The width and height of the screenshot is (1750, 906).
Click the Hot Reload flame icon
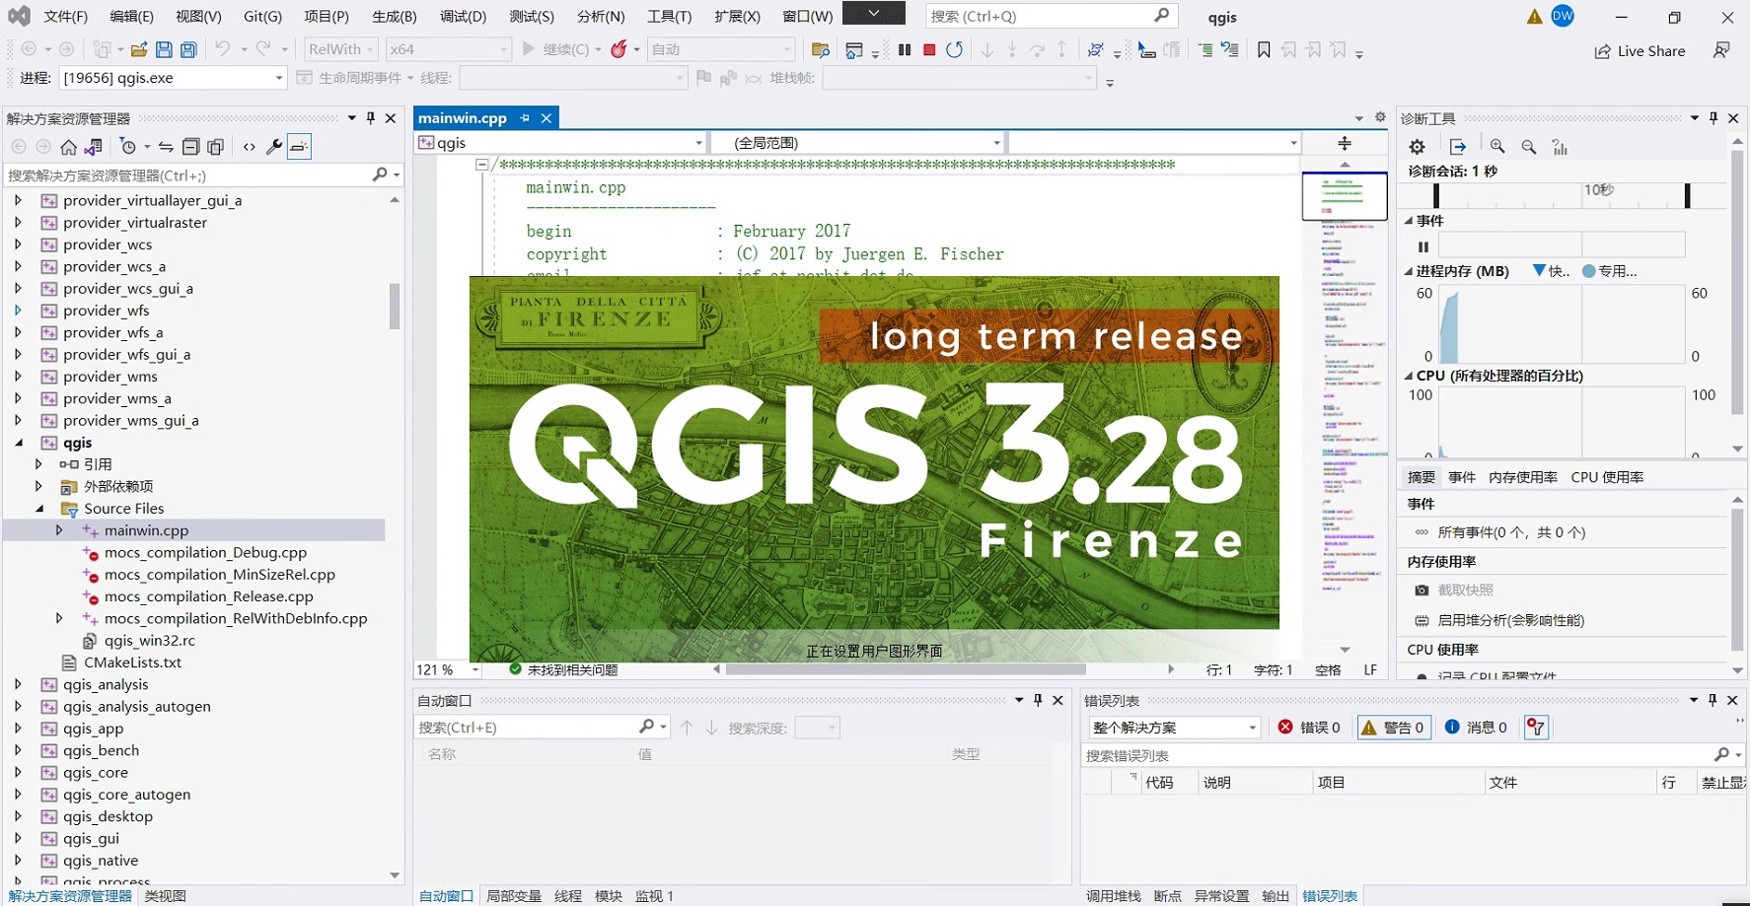[619, 49]
